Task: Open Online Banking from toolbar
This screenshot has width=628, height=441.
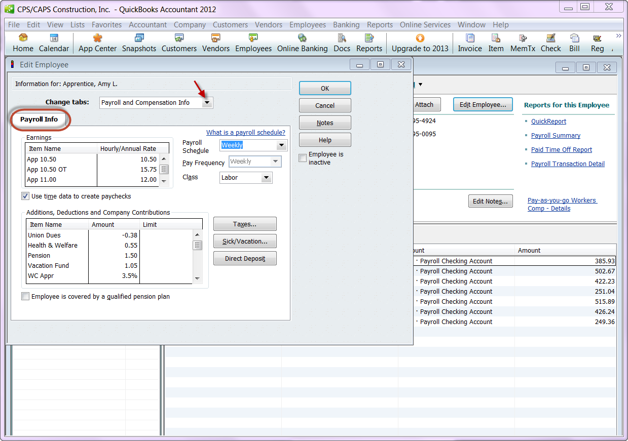Action: [302, 43]
